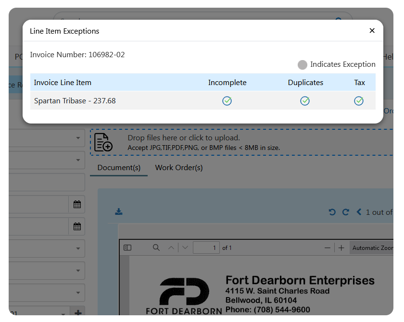Go to the previous document with the left chevron
The image size is (404, 322).
click(357, 211)
